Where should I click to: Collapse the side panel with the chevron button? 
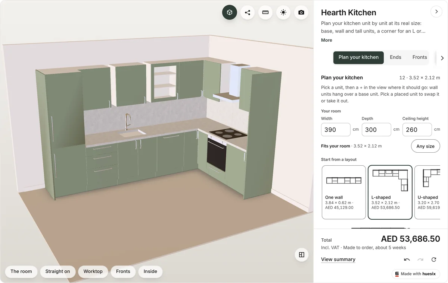(x=436, y=12)
